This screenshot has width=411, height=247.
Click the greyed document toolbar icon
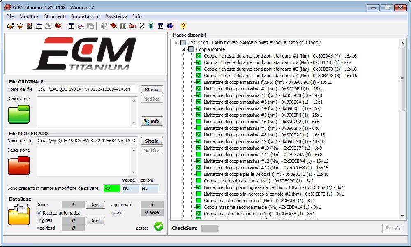(x=104, y=26)
